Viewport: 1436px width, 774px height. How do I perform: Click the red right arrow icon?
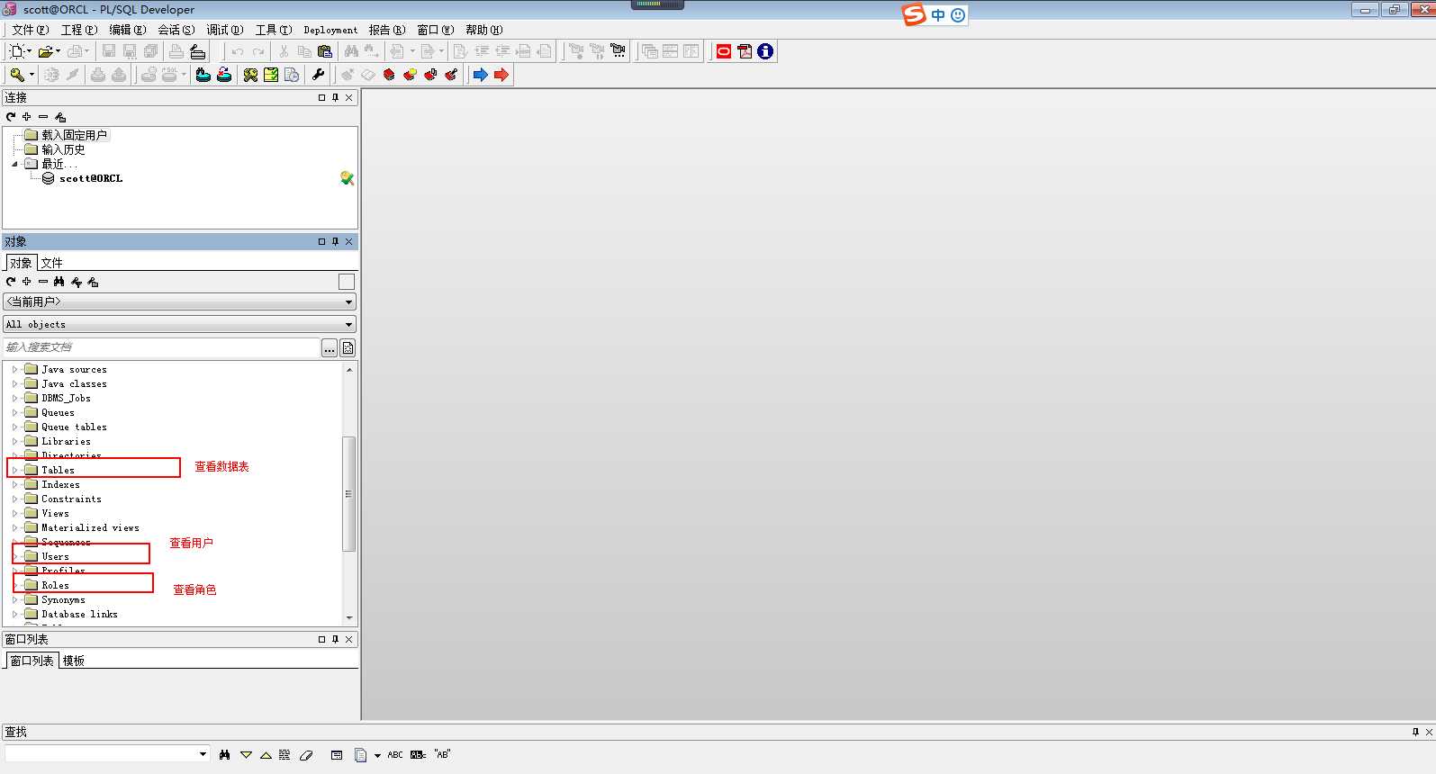click(501, 75)
